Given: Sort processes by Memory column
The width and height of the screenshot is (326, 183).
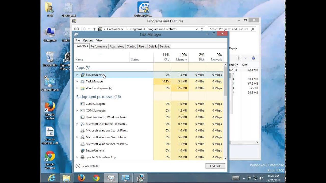Looking at the screenshot, I should click(x=180, y=57).
